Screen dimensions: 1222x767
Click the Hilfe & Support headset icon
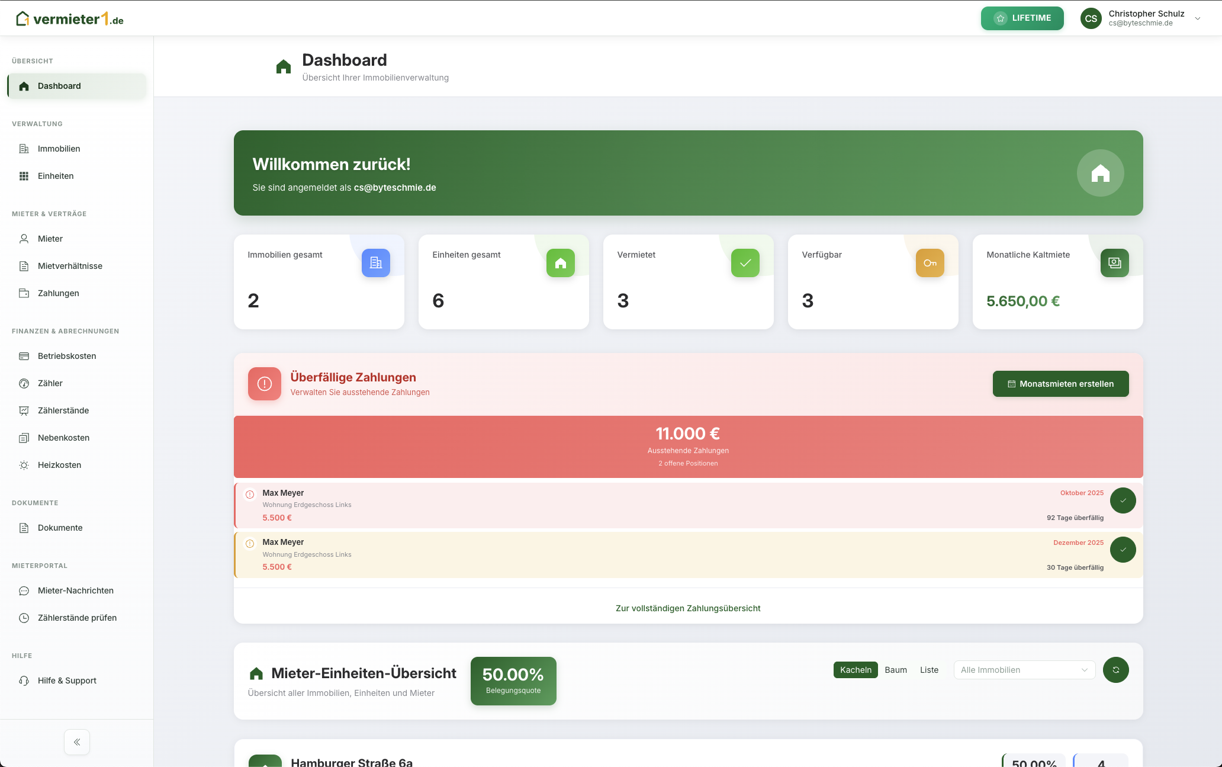click(24, 681)
